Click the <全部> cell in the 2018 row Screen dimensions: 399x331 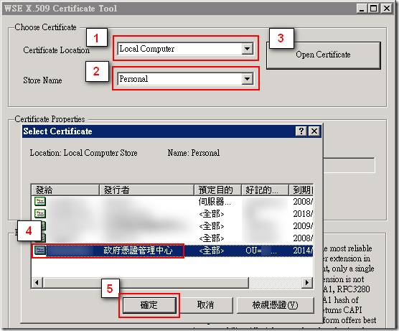(x=212, y=214)
